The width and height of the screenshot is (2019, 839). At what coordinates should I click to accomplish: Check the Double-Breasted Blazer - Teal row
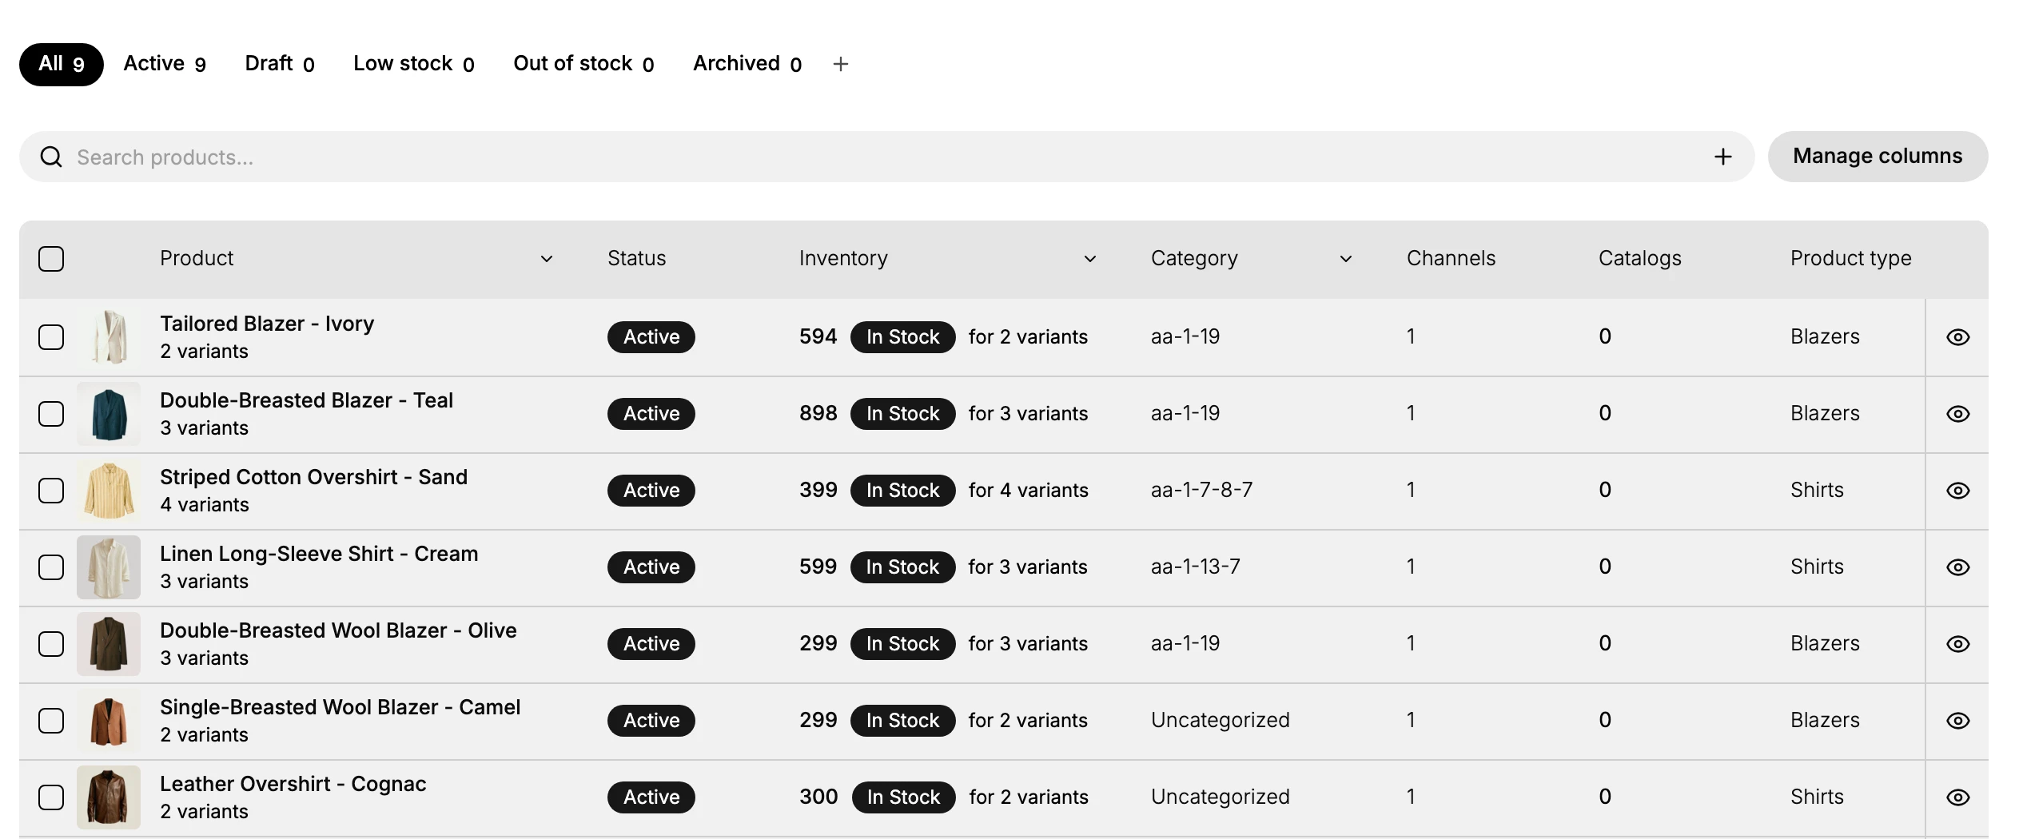click(x=51, y=414)
